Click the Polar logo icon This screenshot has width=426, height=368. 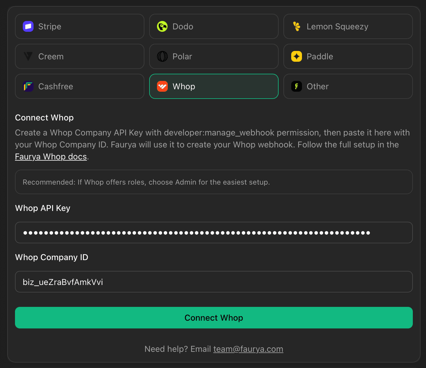[x=162, y=56]
